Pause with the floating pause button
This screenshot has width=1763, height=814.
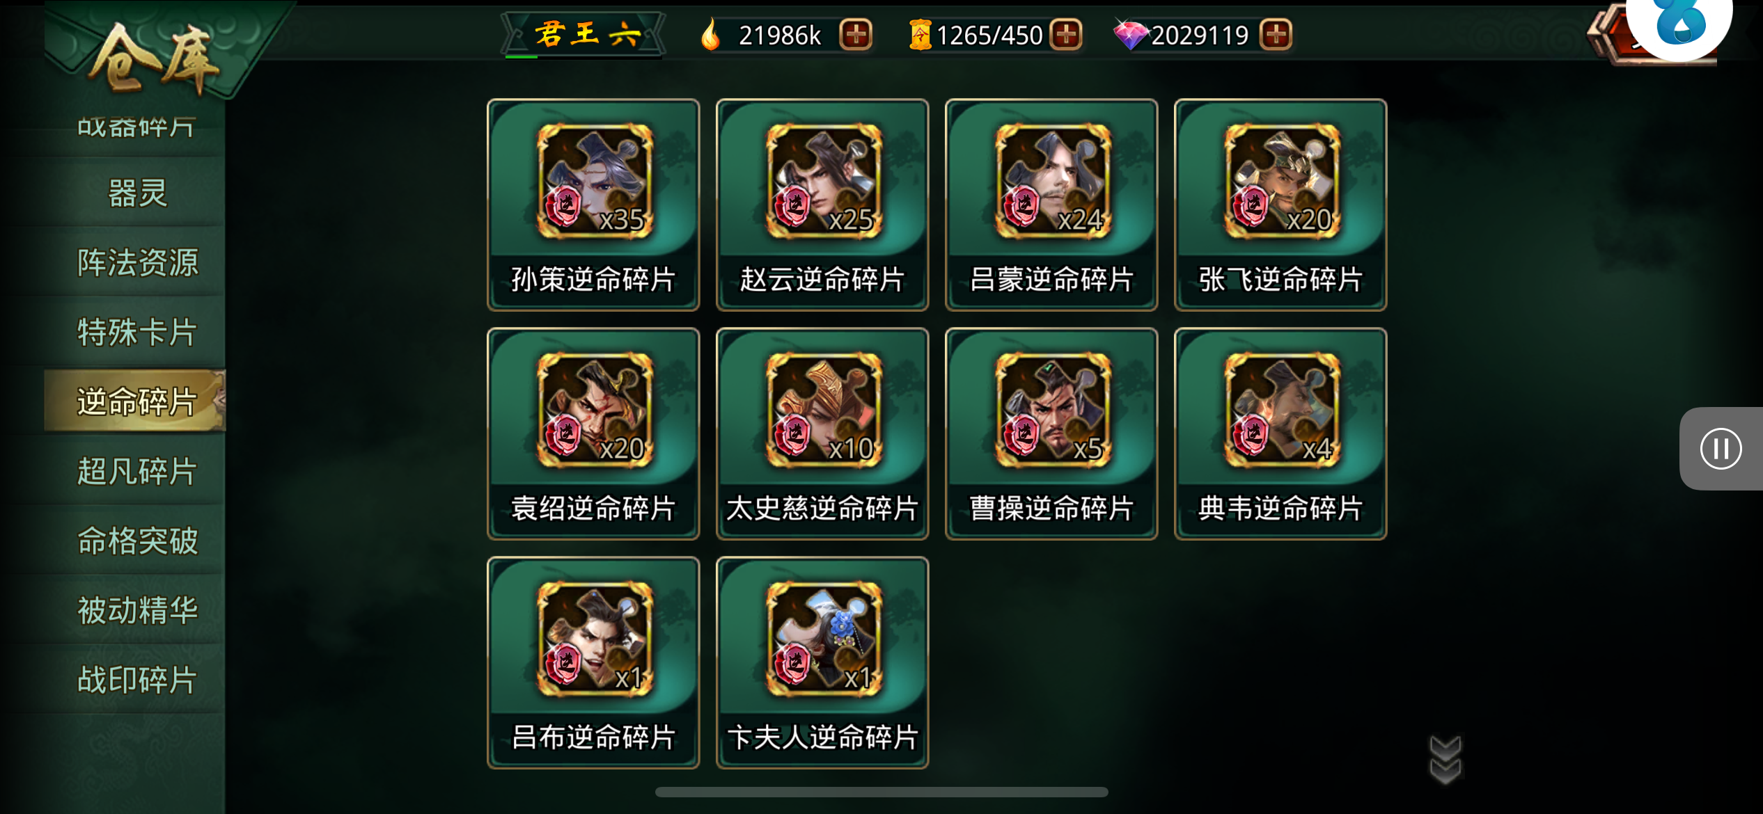(1721, 448)
